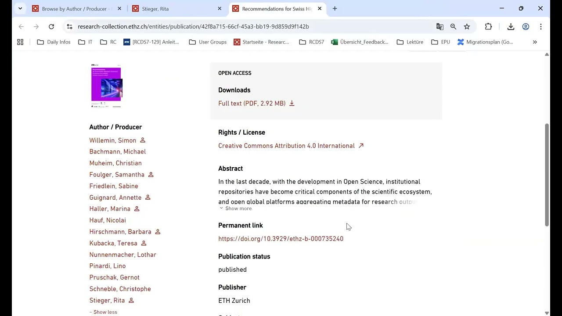The image size is (562, 316).
Task: Open author Friedlein, Sabine
Action: (114, 186)
